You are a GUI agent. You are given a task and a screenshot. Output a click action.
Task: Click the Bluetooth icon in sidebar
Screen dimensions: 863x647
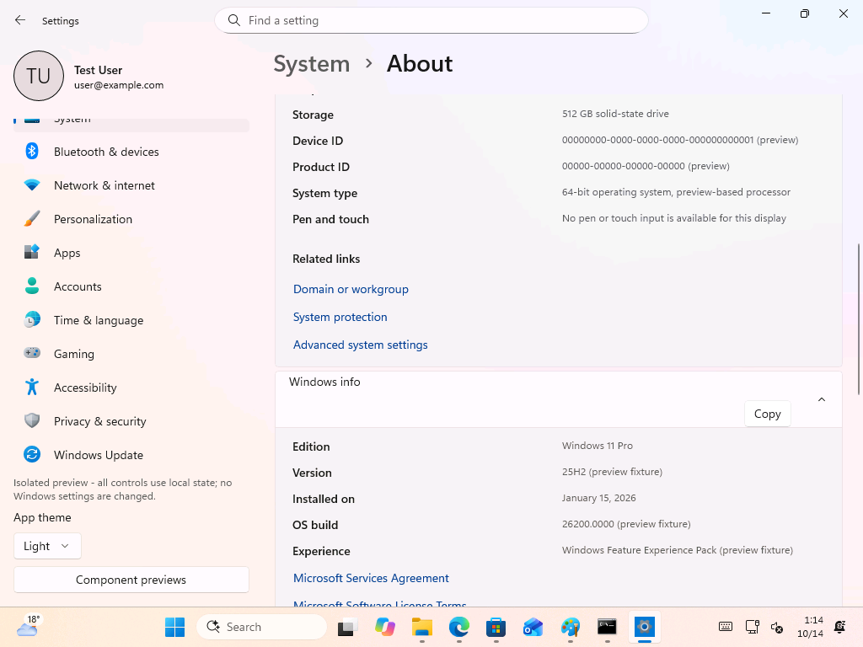(32, 152)
